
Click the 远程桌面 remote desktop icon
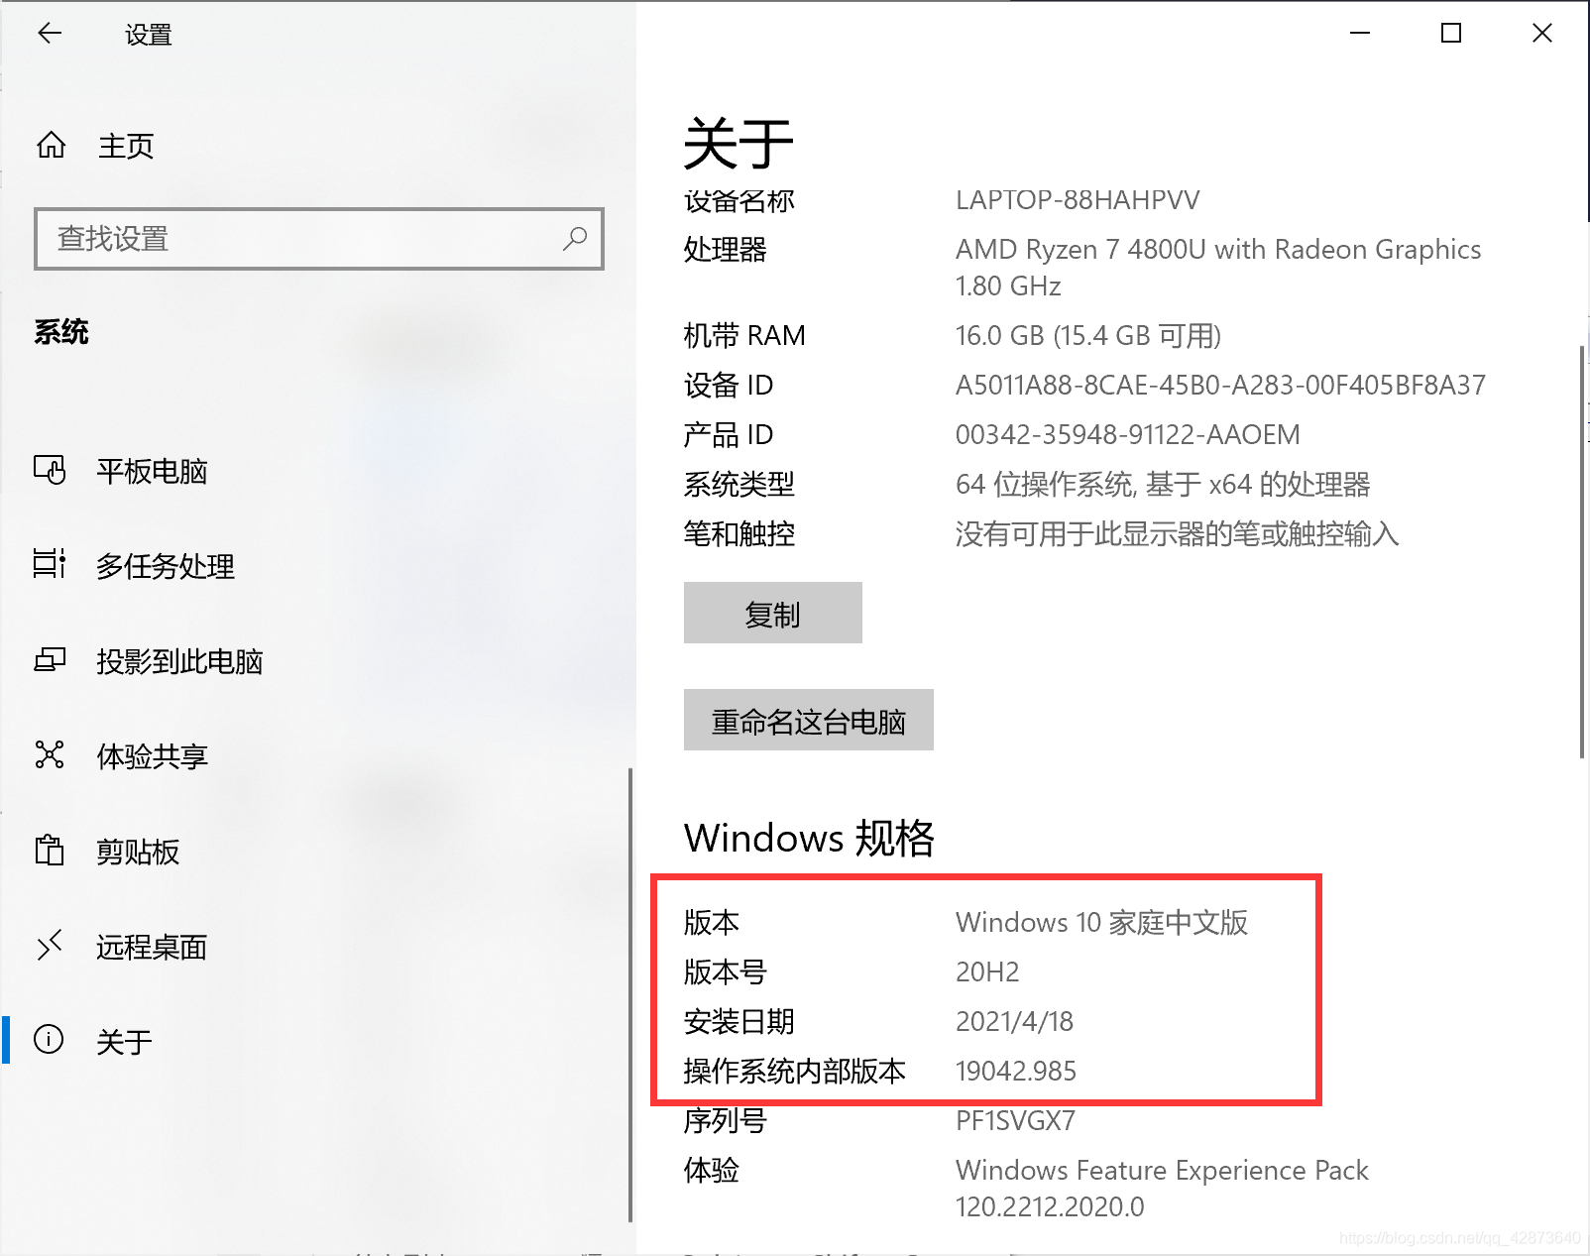click(50, 945)
